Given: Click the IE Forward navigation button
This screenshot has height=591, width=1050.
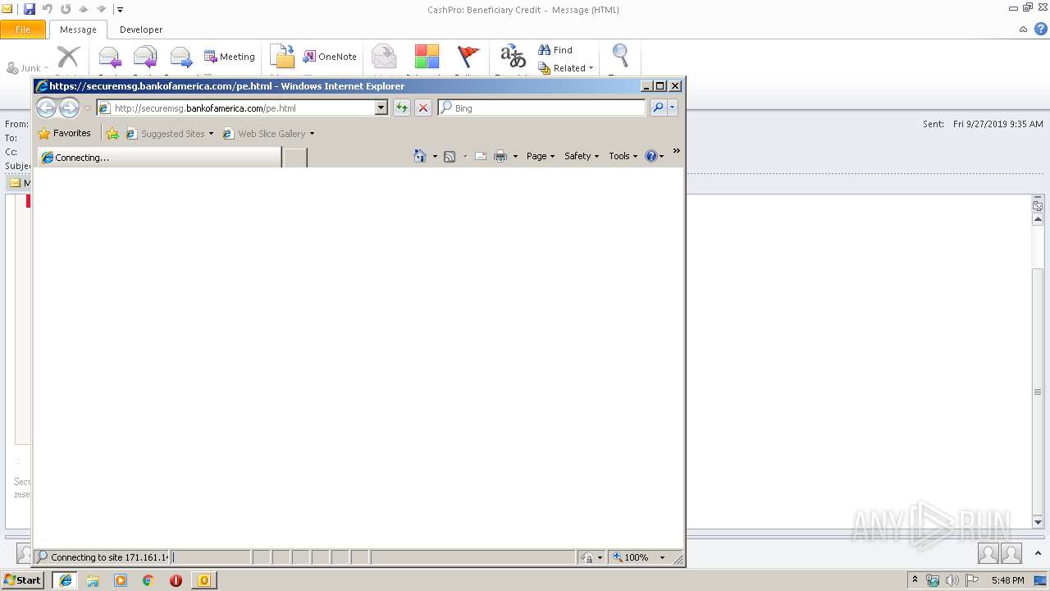Looking at the screenshot, I should point(70,108).
